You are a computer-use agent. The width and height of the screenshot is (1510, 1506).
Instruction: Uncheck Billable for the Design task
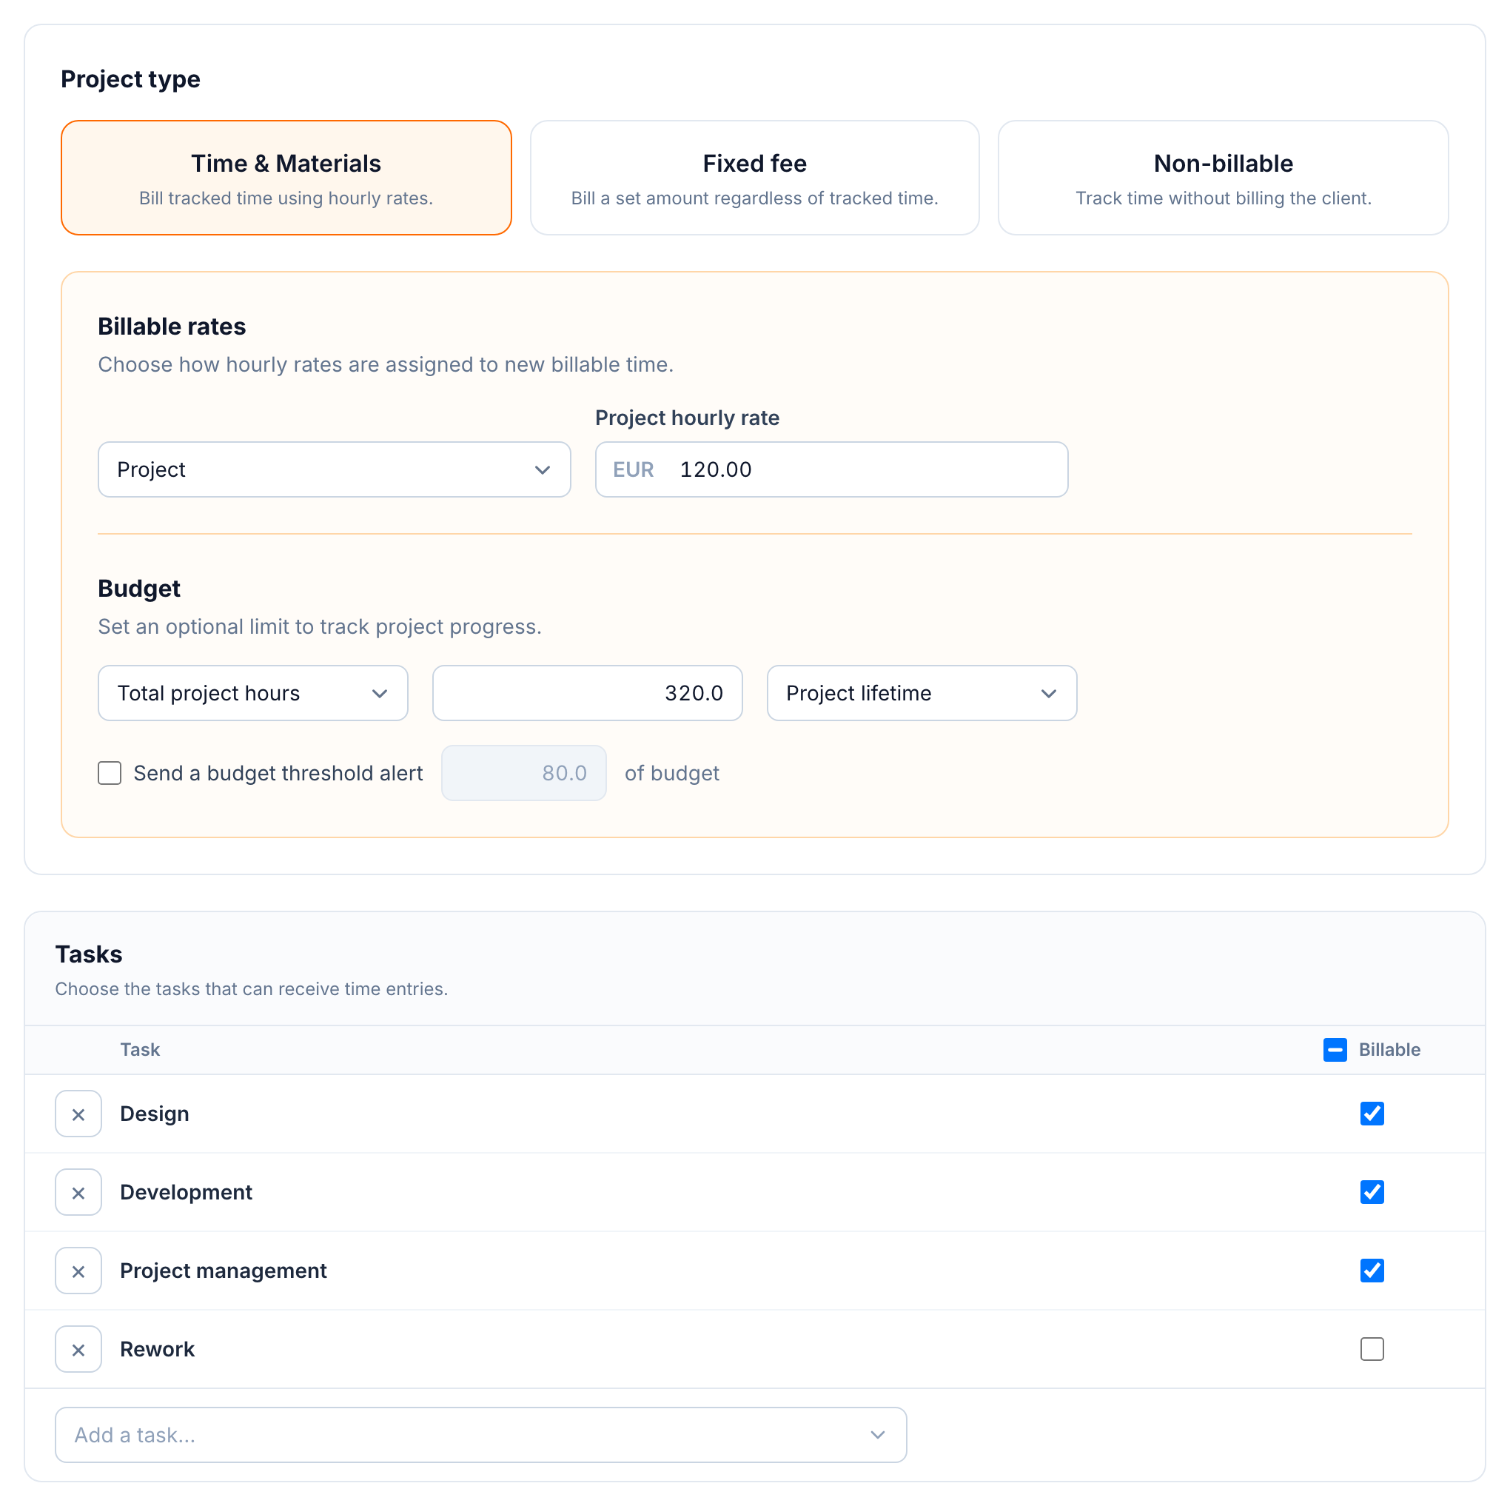pos(1372,1114)
